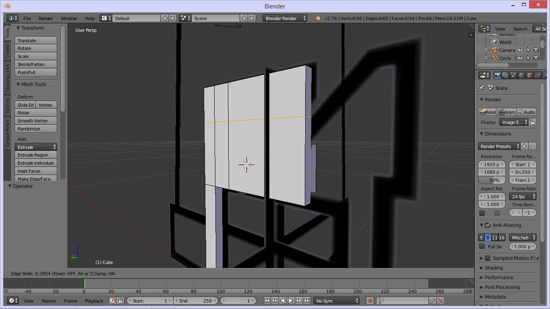Click the delete keyframes icon in the timeline
The width and height of the screenshot is (550, 309).
(440, 301)
